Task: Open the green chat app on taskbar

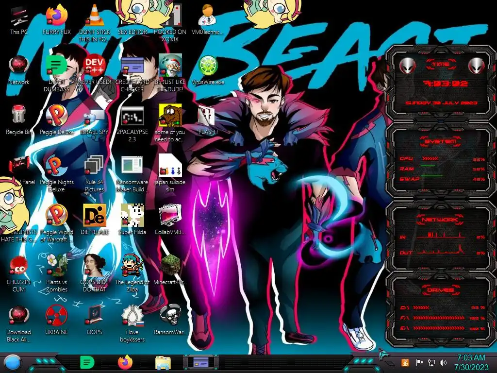Action: click(87, 362)
